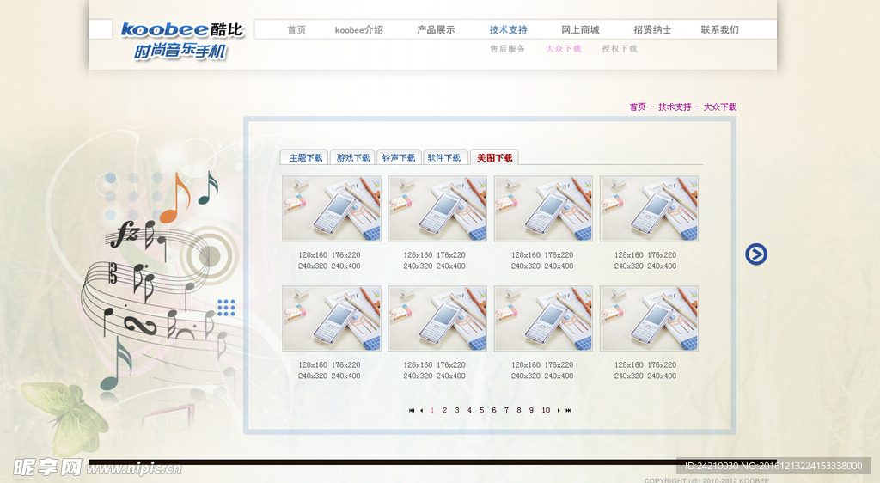Go to previous page arrow

[421, 411]
